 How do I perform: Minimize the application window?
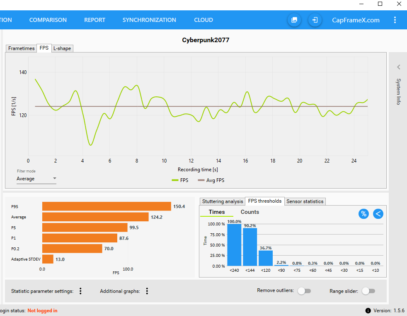click(362, 4)
